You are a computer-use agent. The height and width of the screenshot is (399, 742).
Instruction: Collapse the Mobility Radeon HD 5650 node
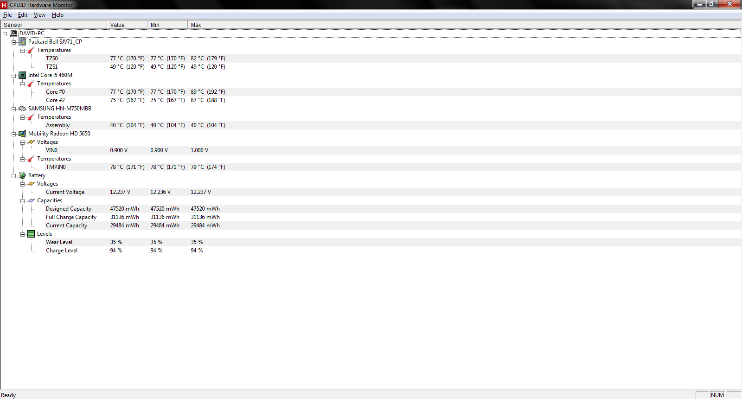pos(13,134)
